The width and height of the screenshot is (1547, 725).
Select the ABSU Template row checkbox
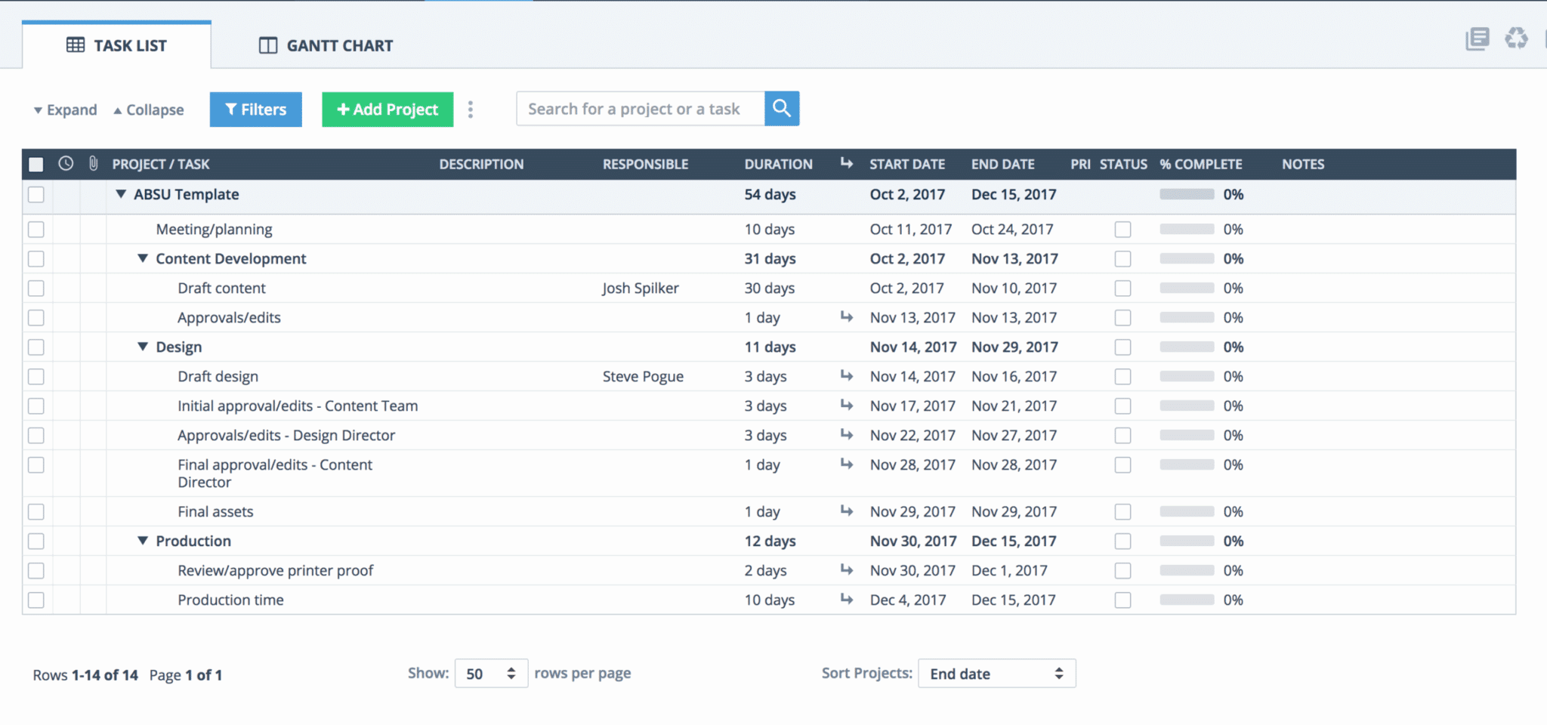click(x=36, y=194)
